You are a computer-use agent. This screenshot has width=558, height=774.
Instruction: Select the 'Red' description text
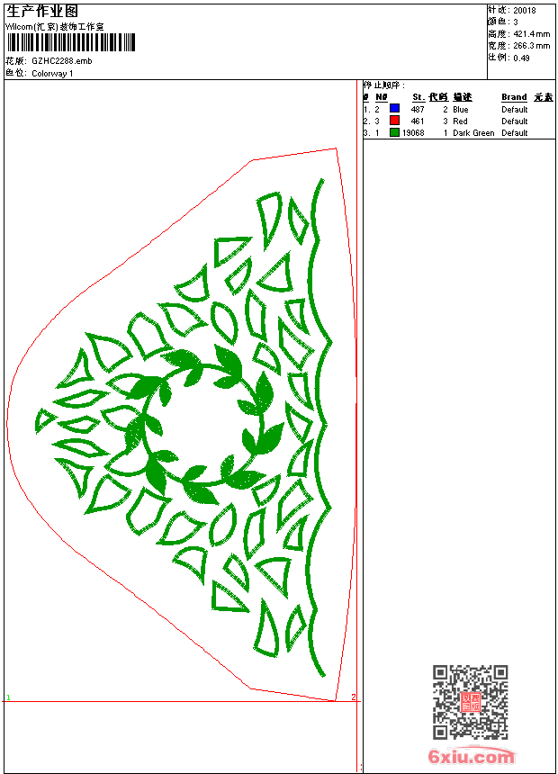tap(460, 121)
